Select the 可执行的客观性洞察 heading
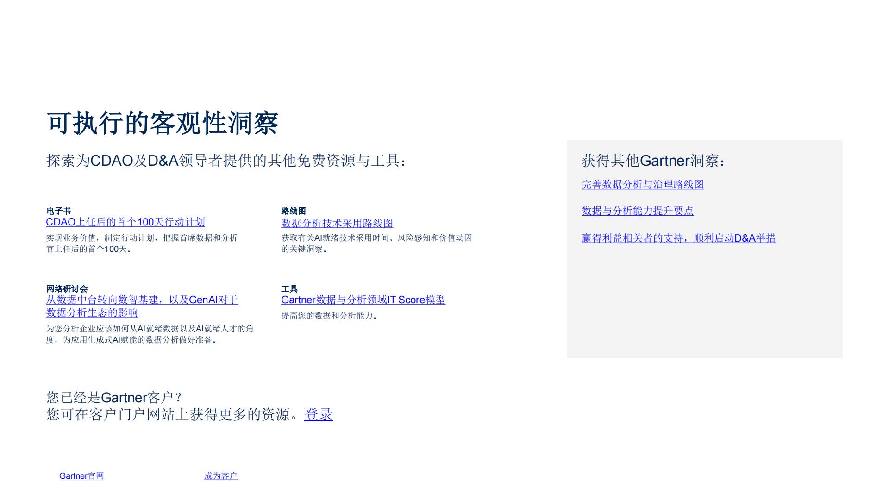The width and height of the screenshot is (889, 500). pos(163,123)
